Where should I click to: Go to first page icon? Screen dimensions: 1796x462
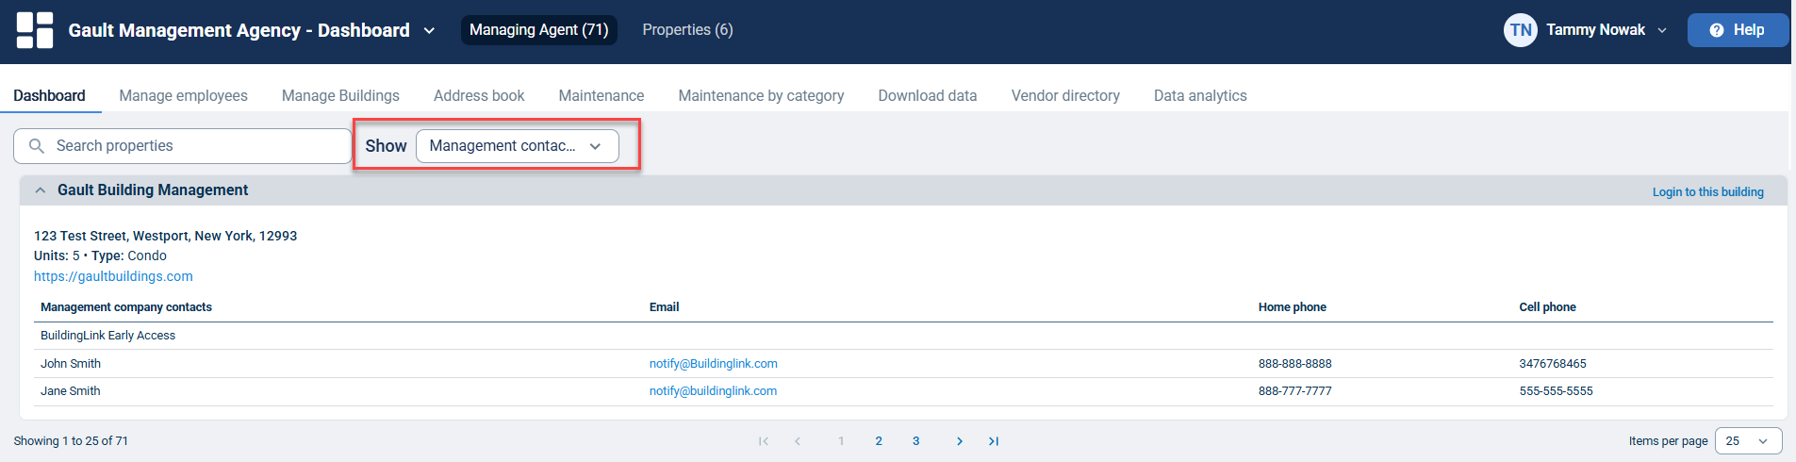point(764,441)
